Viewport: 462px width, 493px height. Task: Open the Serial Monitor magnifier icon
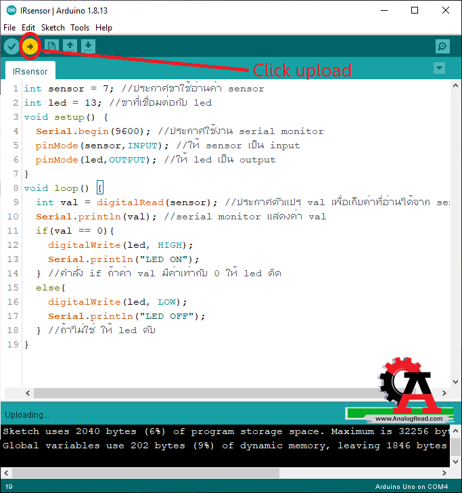pos(442,47)
